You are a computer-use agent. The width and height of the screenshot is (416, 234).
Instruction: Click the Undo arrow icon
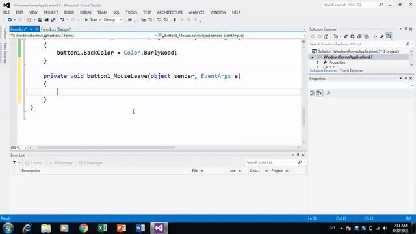tap(62, 20)
